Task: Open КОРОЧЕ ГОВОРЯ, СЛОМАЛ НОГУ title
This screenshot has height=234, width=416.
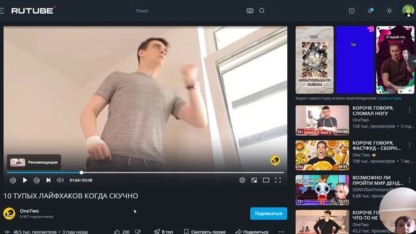Action: pyautogui.click(x=373, y=110)
